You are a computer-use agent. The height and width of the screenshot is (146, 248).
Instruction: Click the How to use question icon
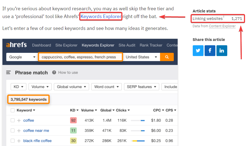tap(54, 72)
